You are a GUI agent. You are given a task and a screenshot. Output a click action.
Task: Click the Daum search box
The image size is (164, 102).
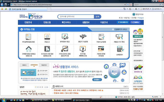146,5
